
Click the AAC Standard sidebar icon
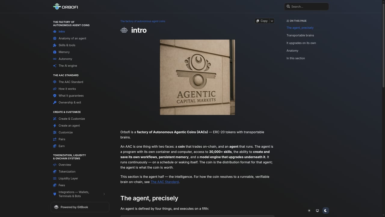(55, 82)
